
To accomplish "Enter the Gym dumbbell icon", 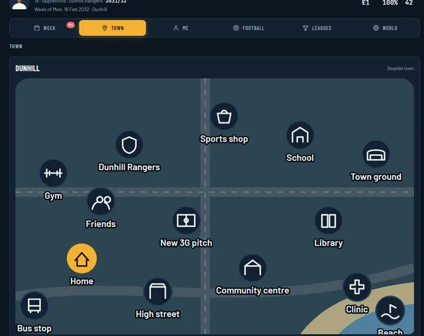I will click(53, 173).
